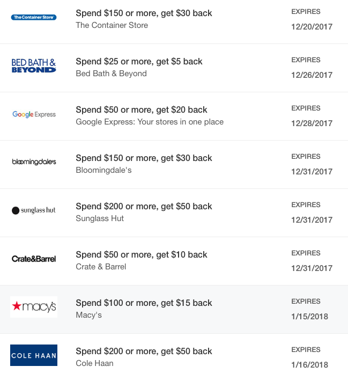
Task: Click the Cole Haan logo
Action: tap(34, 355)
